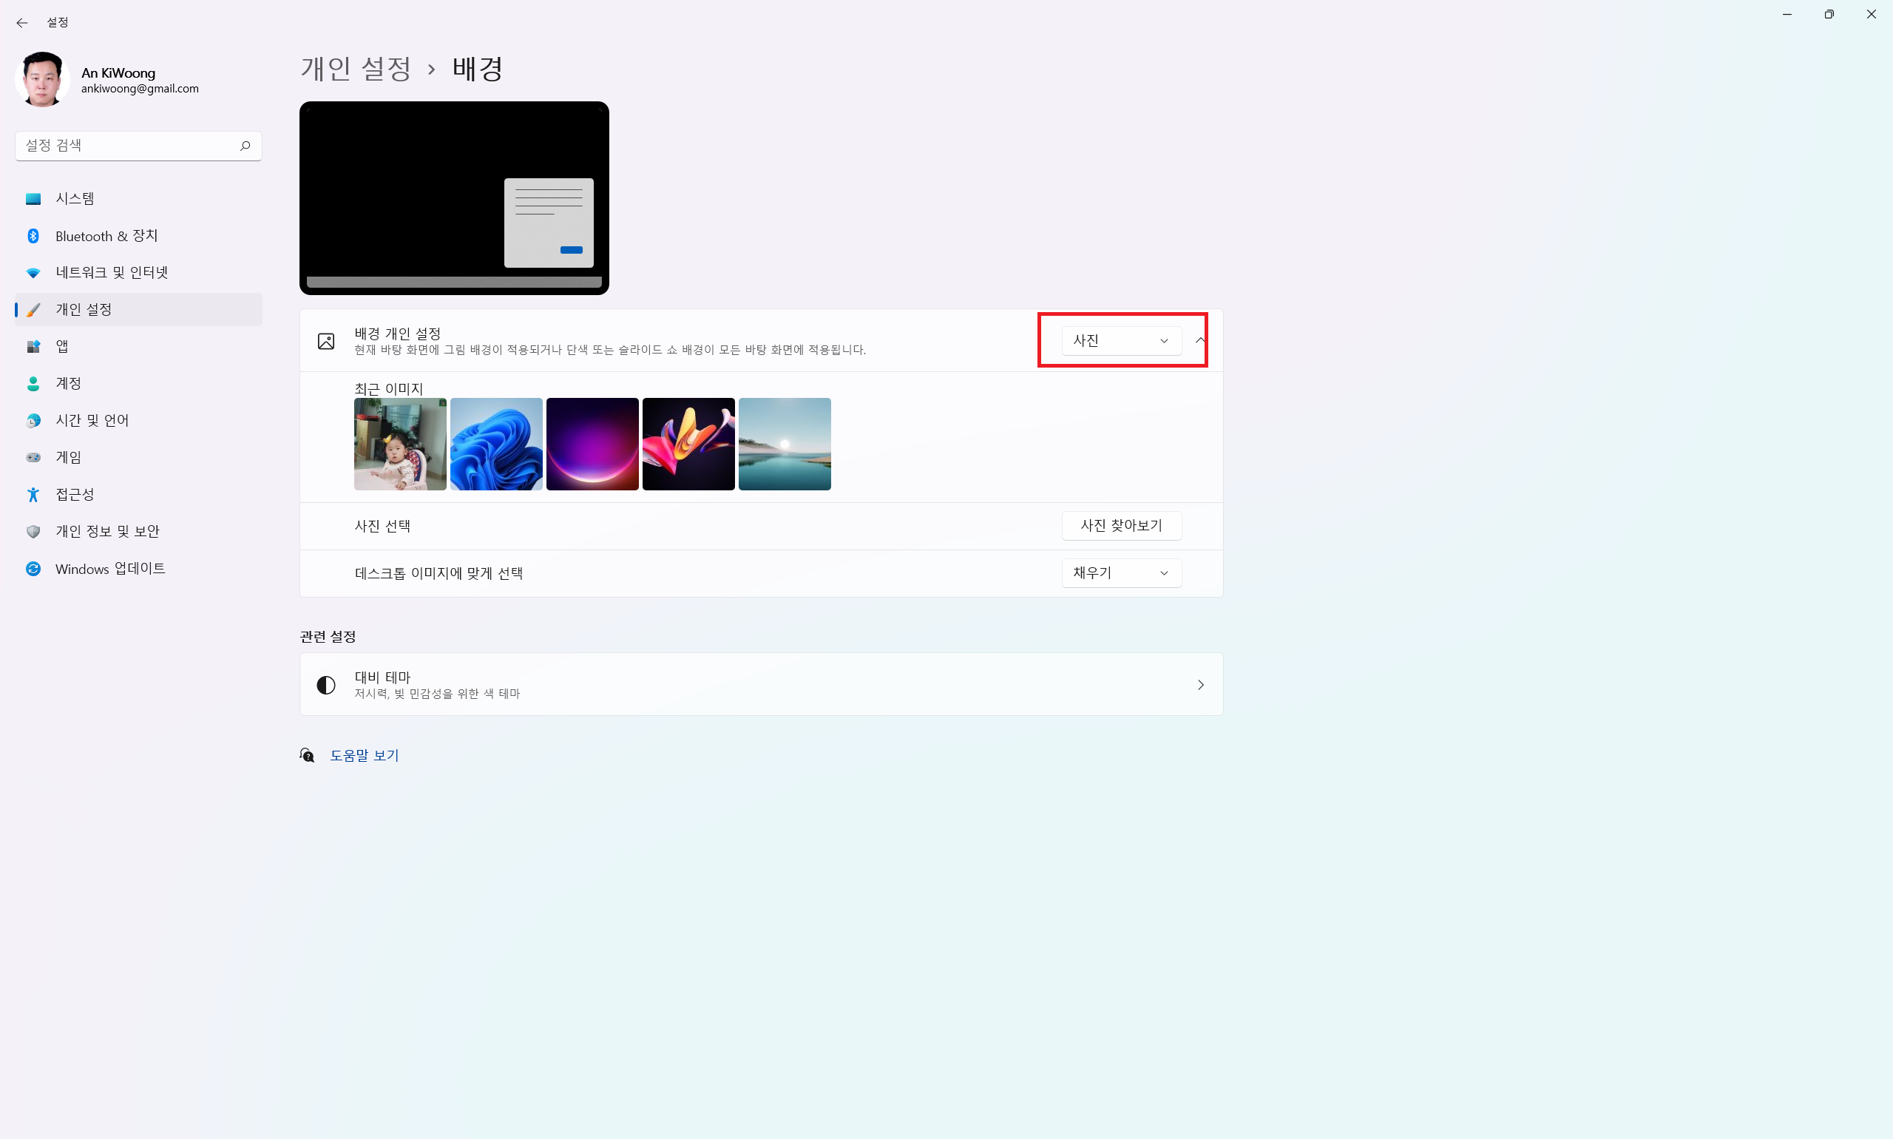The height and width of the screenshot is (1139, 1893).
Task: Open the 도움말 보기 link
Action: [364, 756]
